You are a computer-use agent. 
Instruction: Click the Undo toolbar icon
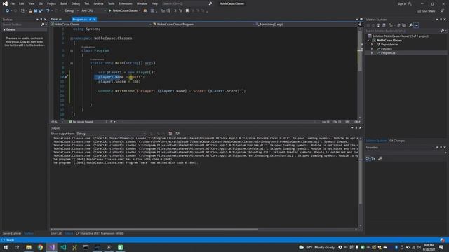tap(48, 11)
